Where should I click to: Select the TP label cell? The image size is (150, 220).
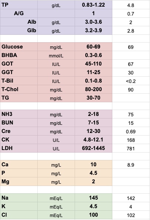pos(19,5)
